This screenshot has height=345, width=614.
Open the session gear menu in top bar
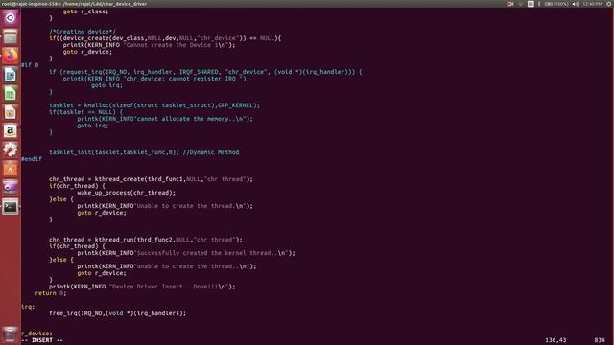point(609,4)
